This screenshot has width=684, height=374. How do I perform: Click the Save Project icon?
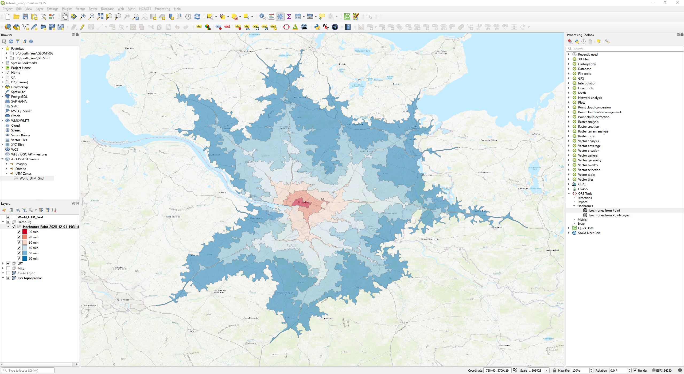(x=25, y=17)
